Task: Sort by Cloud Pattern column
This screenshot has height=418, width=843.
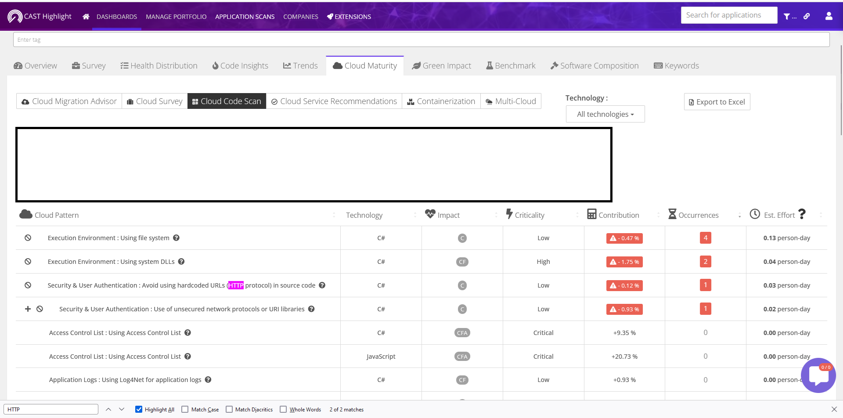Action: pos(334,215)
